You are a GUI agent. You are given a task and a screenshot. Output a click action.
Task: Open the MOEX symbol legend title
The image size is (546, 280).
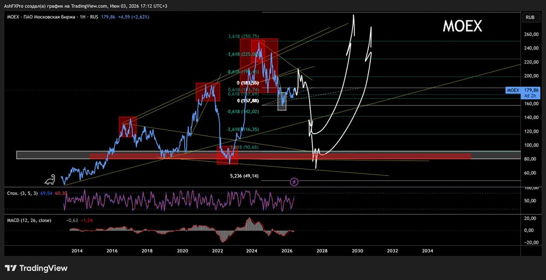point(54,17)
